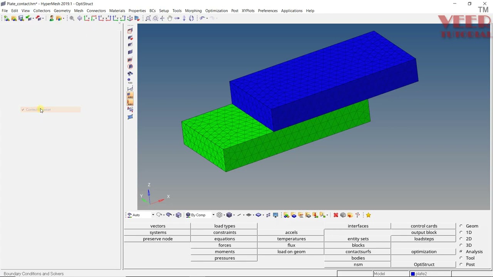493x277 pixels.
Task: Click the Export Solver Deck red arrow icon
Action: pyautogui.click(x=39, y=18)
